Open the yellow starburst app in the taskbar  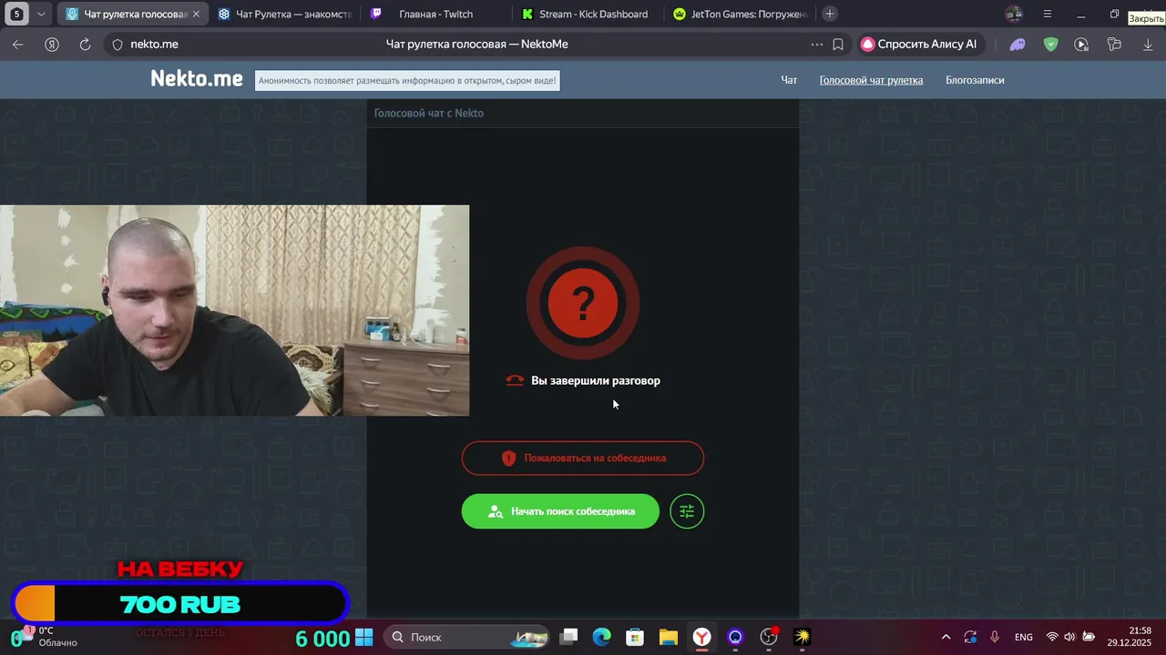point(803,637)
